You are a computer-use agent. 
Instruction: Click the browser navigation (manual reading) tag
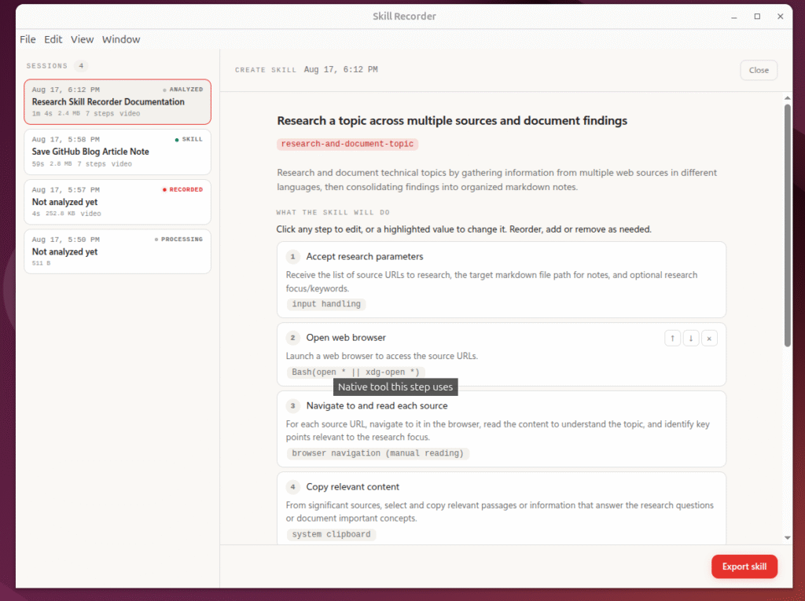(377, 453)
